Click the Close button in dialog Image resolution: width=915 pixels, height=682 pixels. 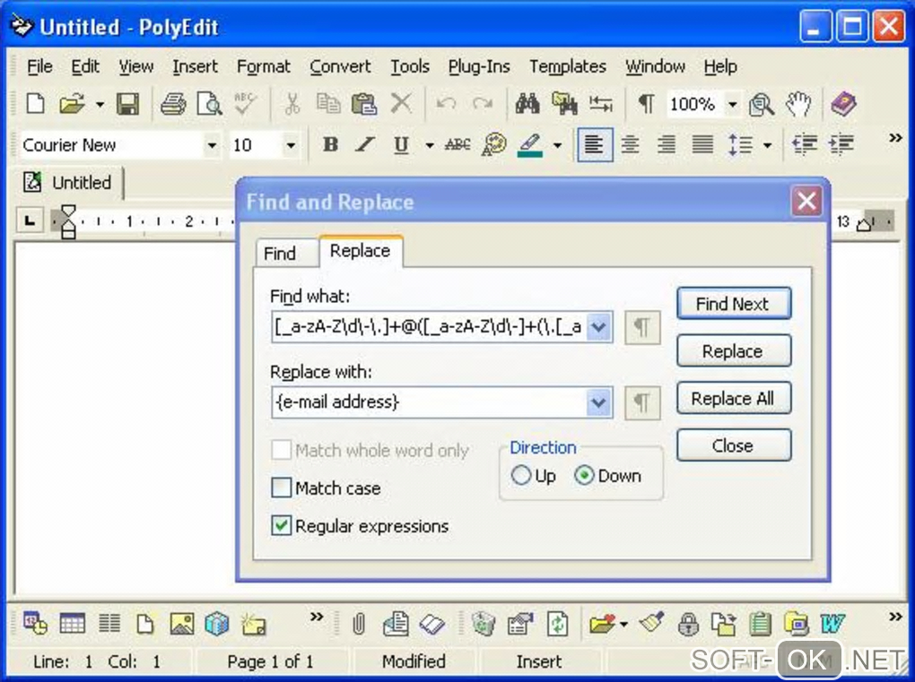click(734, 445)
